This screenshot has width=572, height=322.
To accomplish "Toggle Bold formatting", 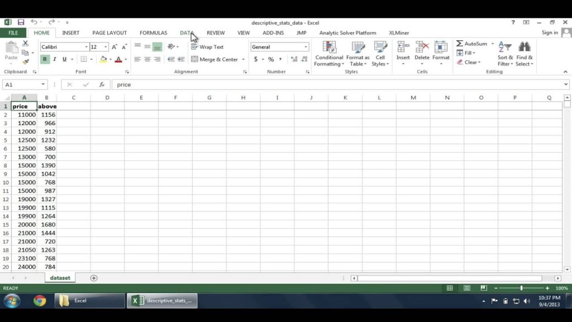I will (45, 59).
